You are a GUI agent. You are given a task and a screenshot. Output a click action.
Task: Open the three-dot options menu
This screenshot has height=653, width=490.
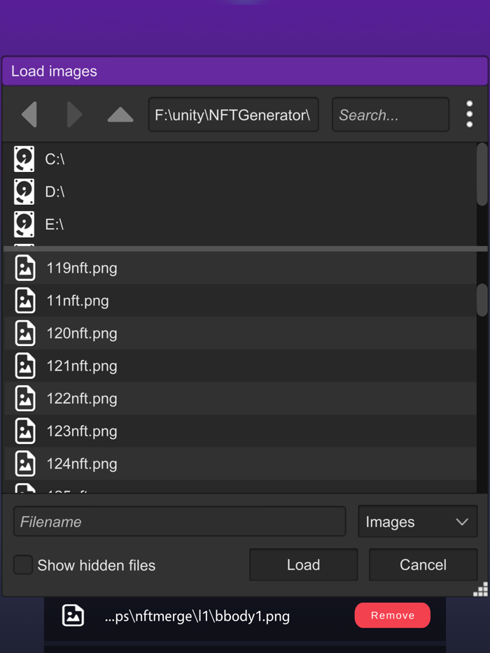click(x=470, y=114)
